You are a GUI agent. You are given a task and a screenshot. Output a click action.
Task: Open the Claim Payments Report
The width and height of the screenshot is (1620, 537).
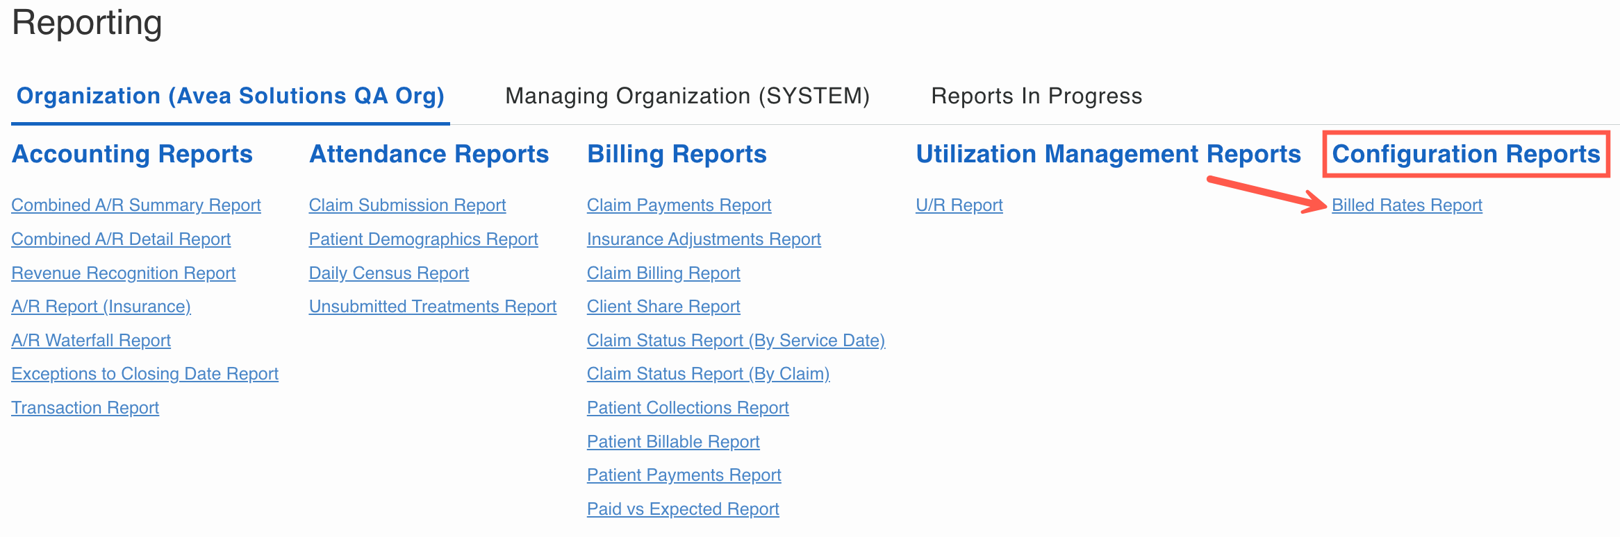coord(679,205)
